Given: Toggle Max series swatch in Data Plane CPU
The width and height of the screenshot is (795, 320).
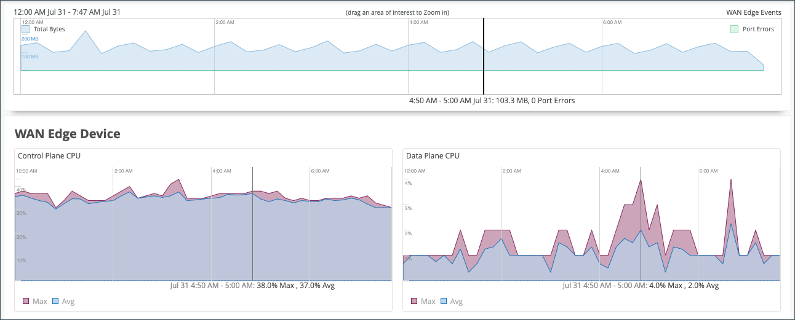Looking at the screenshot, I should [x=414, y=301].
